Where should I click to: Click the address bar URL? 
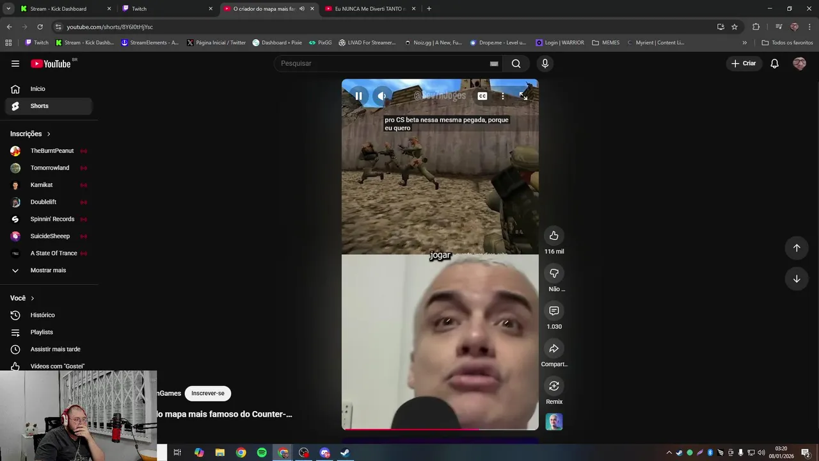(x=110, y=27)
